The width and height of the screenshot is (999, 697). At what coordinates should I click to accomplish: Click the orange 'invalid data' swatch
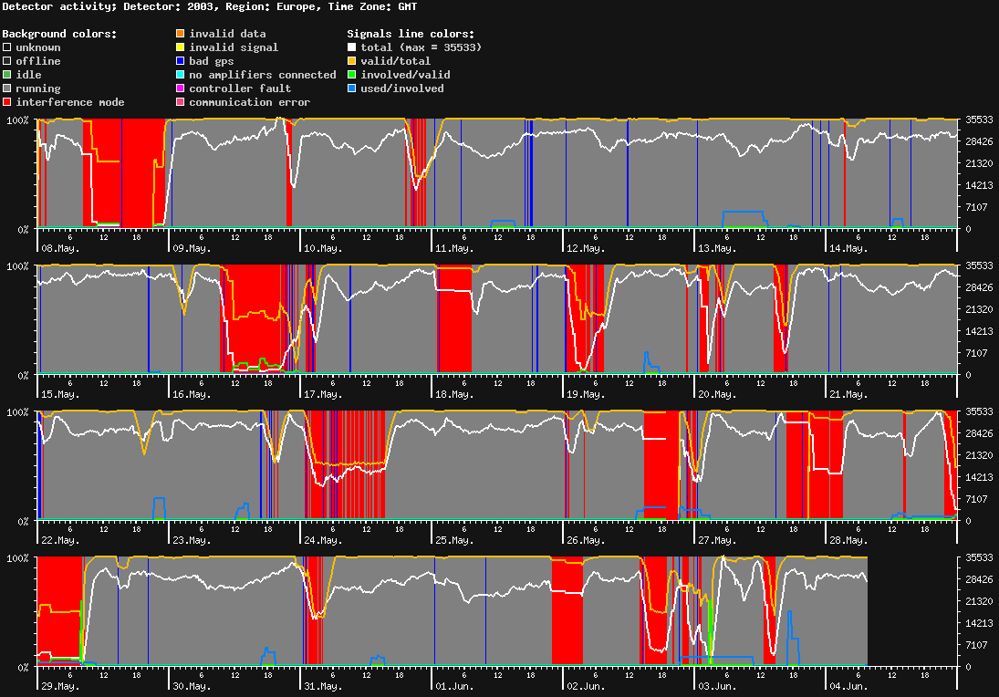pos(181,34)
